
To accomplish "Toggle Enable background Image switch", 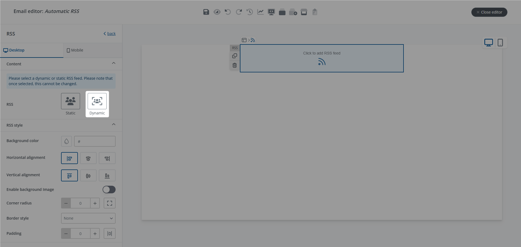I will coord(109,190).
